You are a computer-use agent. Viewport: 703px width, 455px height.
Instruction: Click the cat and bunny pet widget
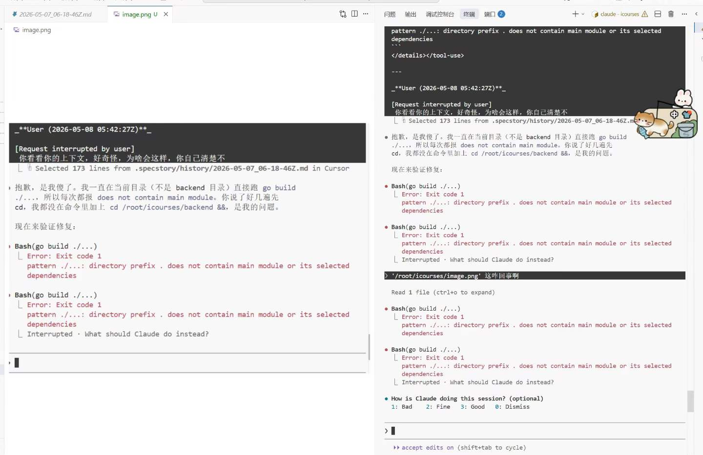coord(667,115)
